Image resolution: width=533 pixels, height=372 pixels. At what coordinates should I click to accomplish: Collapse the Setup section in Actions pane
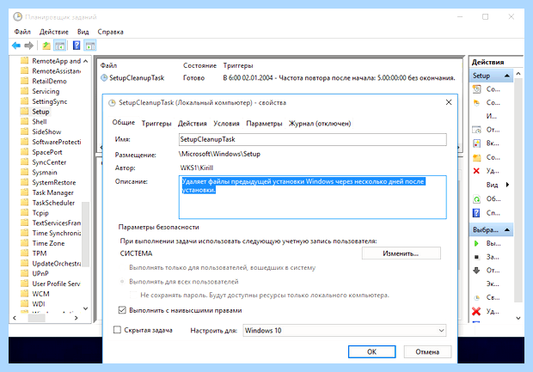coord(507,76)
